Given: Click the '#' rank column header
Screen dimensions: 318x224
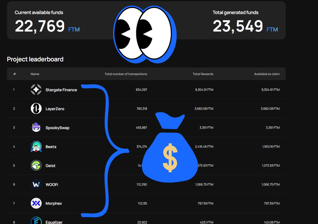Looking at the screenshot, I should point(15,74).
